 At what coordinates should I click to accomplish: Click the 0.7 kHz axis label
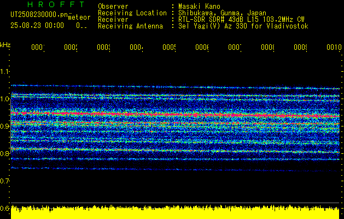point(4,181)
